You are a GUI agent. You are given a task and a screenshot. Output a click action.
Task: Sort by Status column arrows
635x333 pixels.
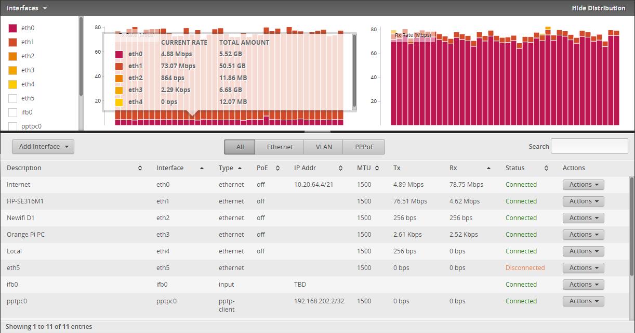pyautogui.click(x=546, y=168)
